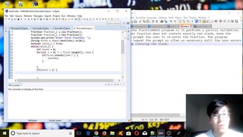This screenshot has width=243, height=137.
Task: Open the Navigate menu in Eclipse
Action: [x=38, y=16]
